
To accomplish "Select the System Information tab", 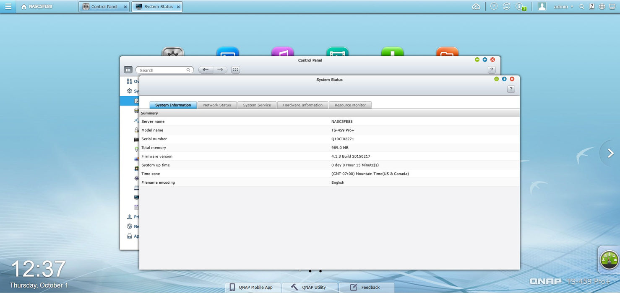I will pos(173,105).
